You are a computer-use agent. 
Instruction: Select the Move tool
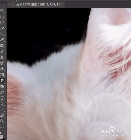2,11
